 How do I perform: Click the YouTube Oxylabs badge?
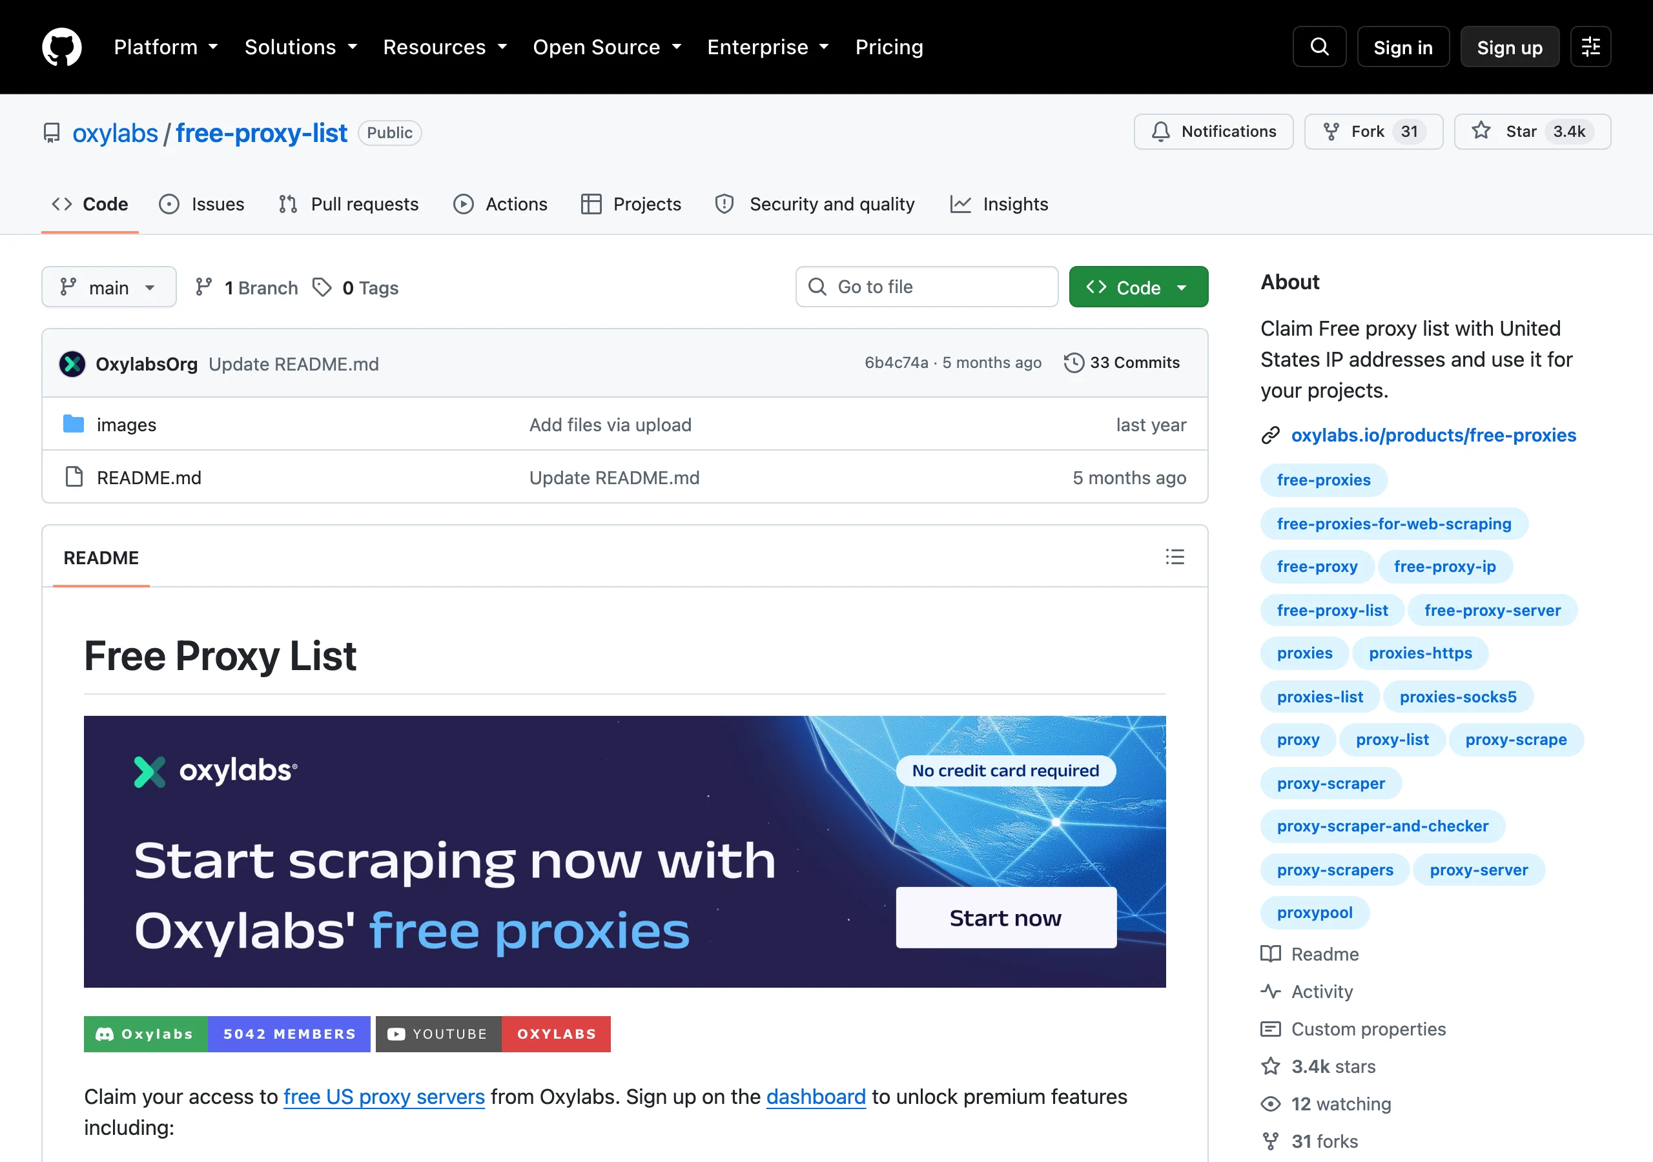(x=493, y=1034)
